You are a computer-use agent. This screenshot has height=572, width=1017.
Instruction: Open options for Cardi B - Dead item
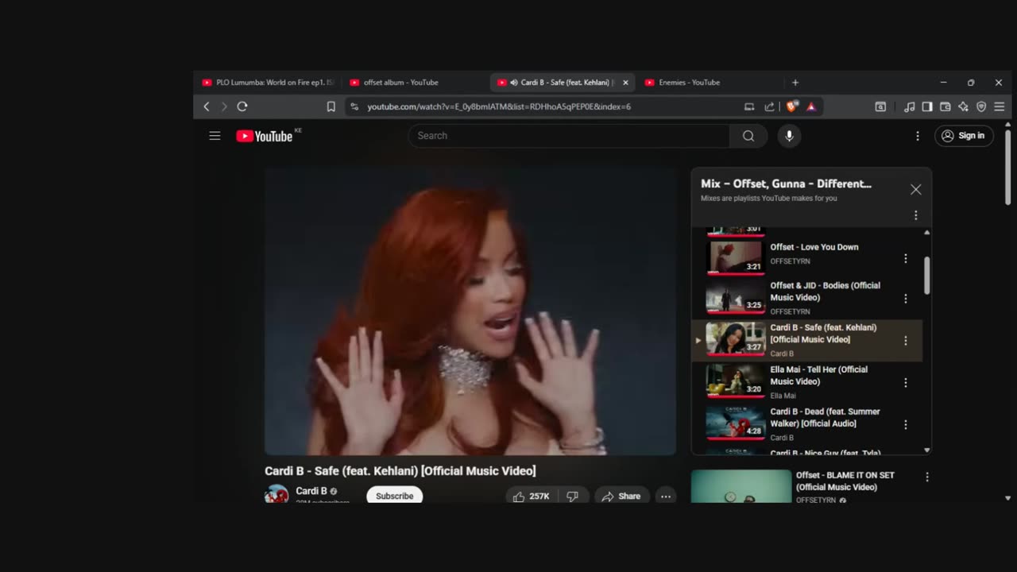[905, 425]
